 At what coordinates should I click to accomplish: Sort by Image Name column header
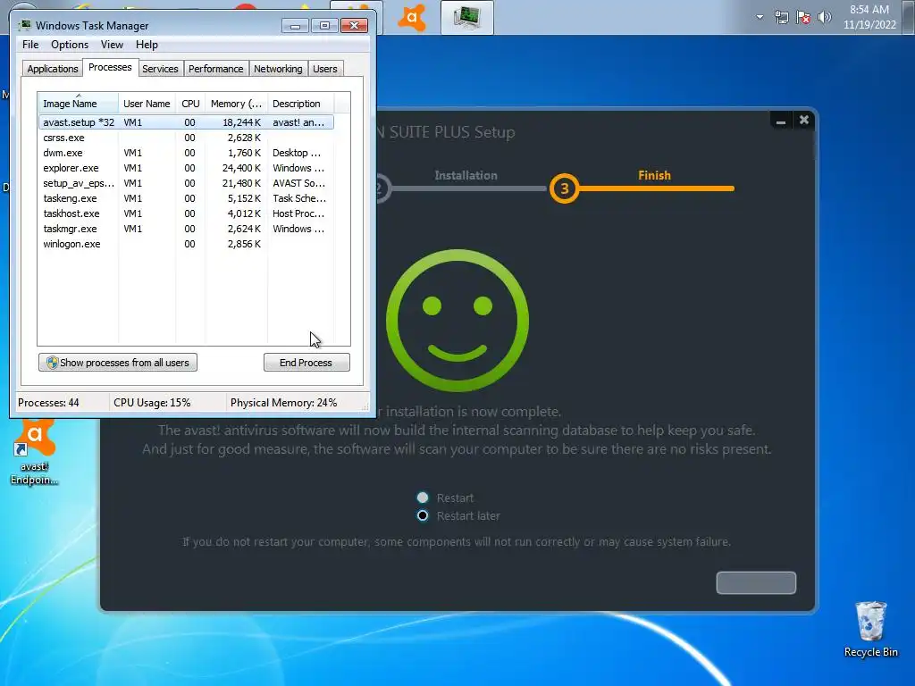click(79, 104)
